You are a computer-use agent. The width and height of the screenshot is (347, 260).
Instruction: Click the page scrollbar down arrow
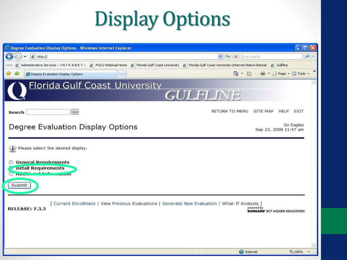pos(313,245)
